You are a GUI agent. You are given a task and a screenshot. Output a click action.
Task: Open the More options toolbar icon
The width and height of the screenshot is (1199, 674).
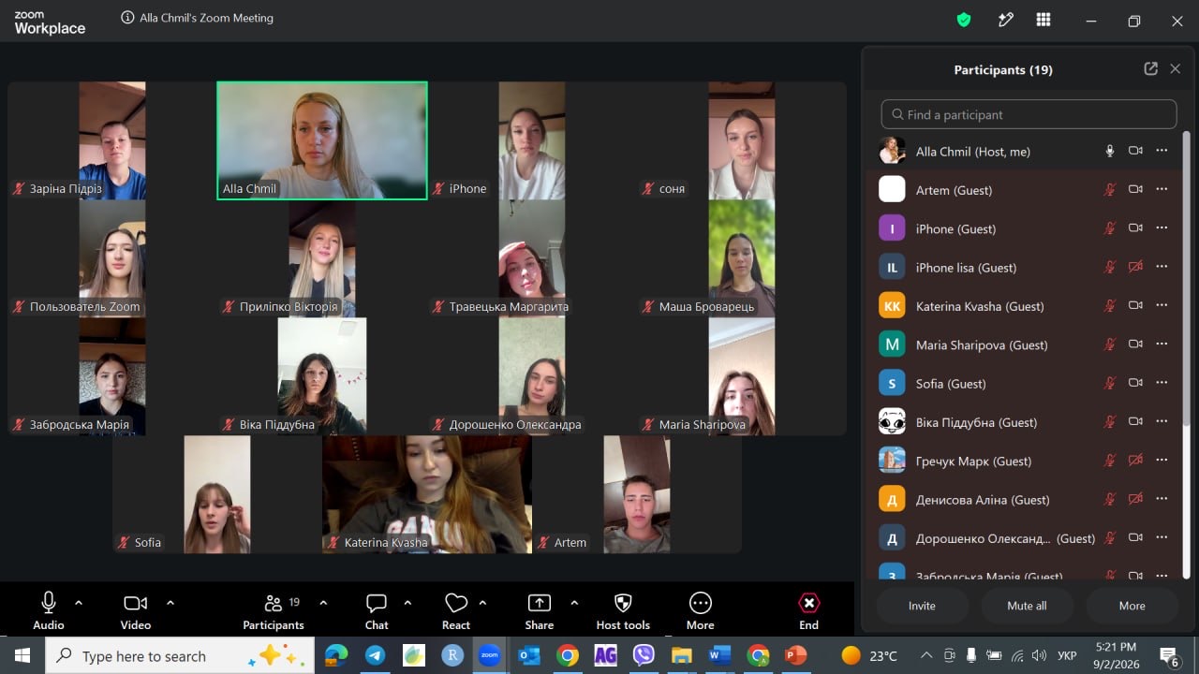701,603
